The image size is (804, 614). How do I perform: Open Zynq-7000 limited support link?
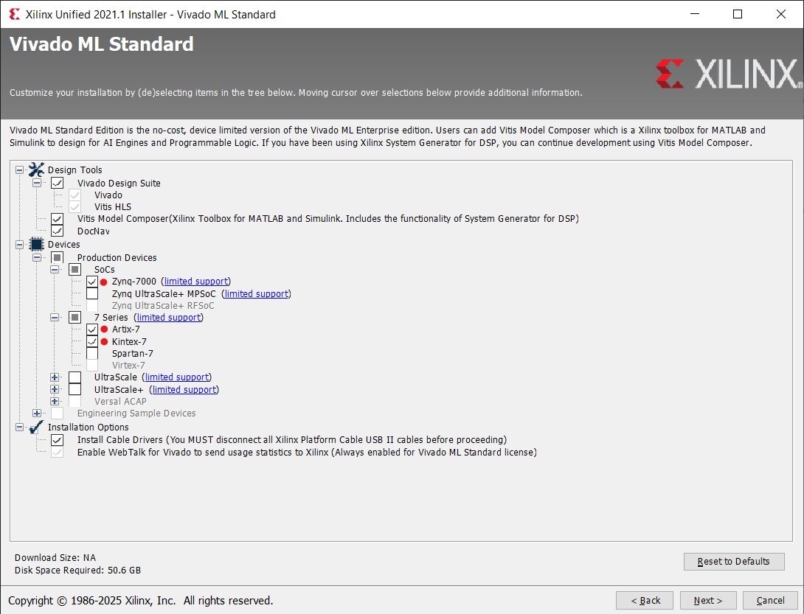click(x=196, y=282)
